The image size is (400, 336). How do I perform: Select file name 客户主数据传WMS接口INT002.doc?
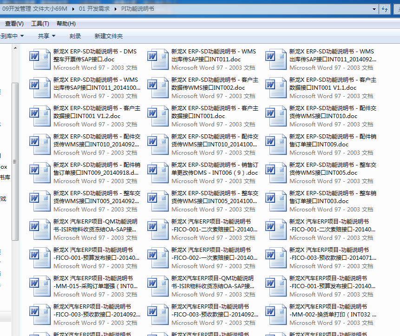(x=215, y=84)
